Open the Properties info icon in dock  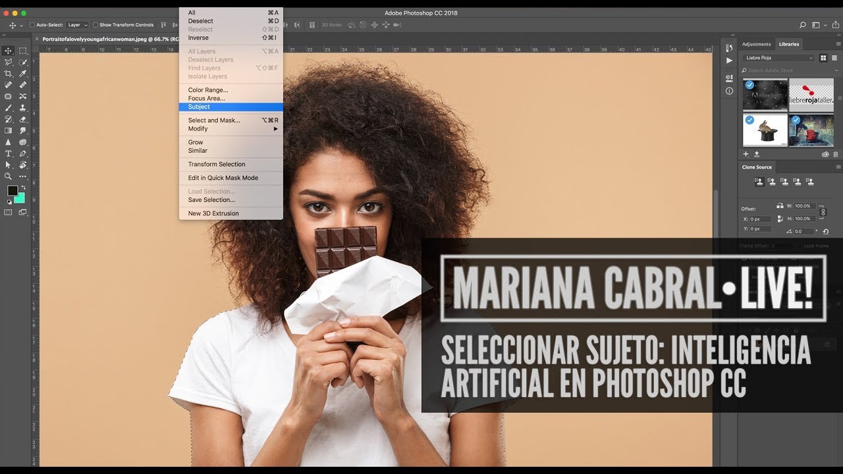(x=729, y=91)
